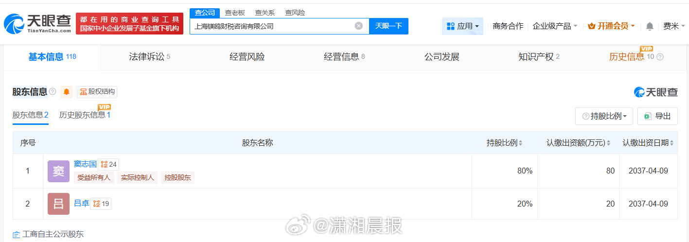Click 序号 column header

28,143
